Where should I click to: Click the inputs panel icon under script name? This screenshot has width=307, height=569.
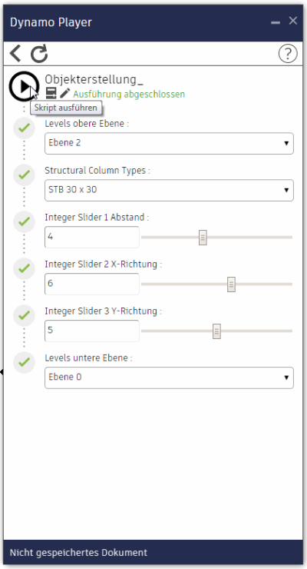point(51,93)
